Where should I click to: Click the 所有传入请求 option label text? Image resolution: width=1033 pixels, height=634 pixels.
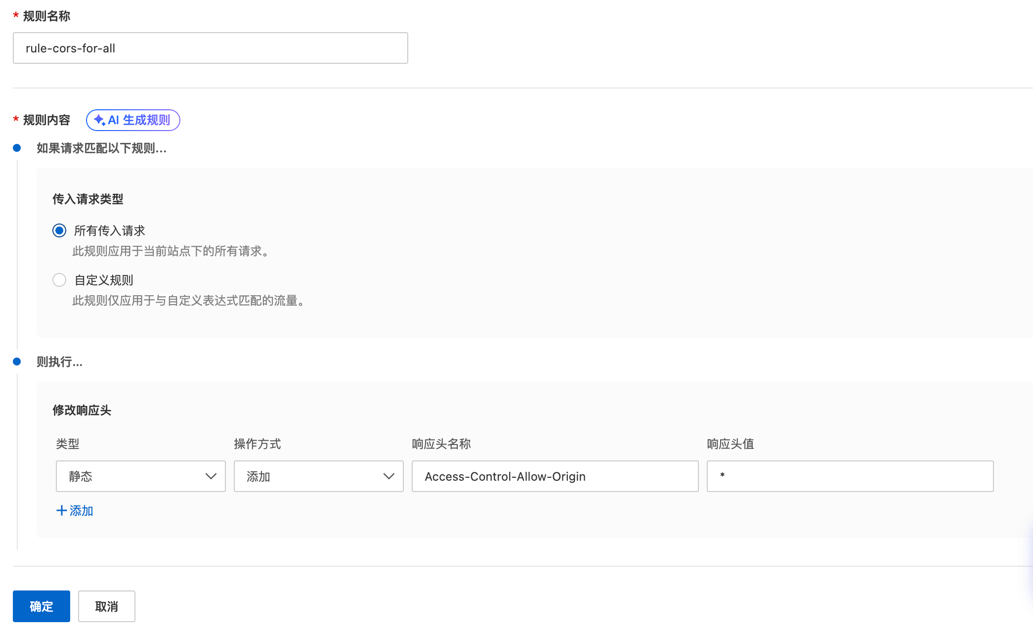click(x=109, y=231)
